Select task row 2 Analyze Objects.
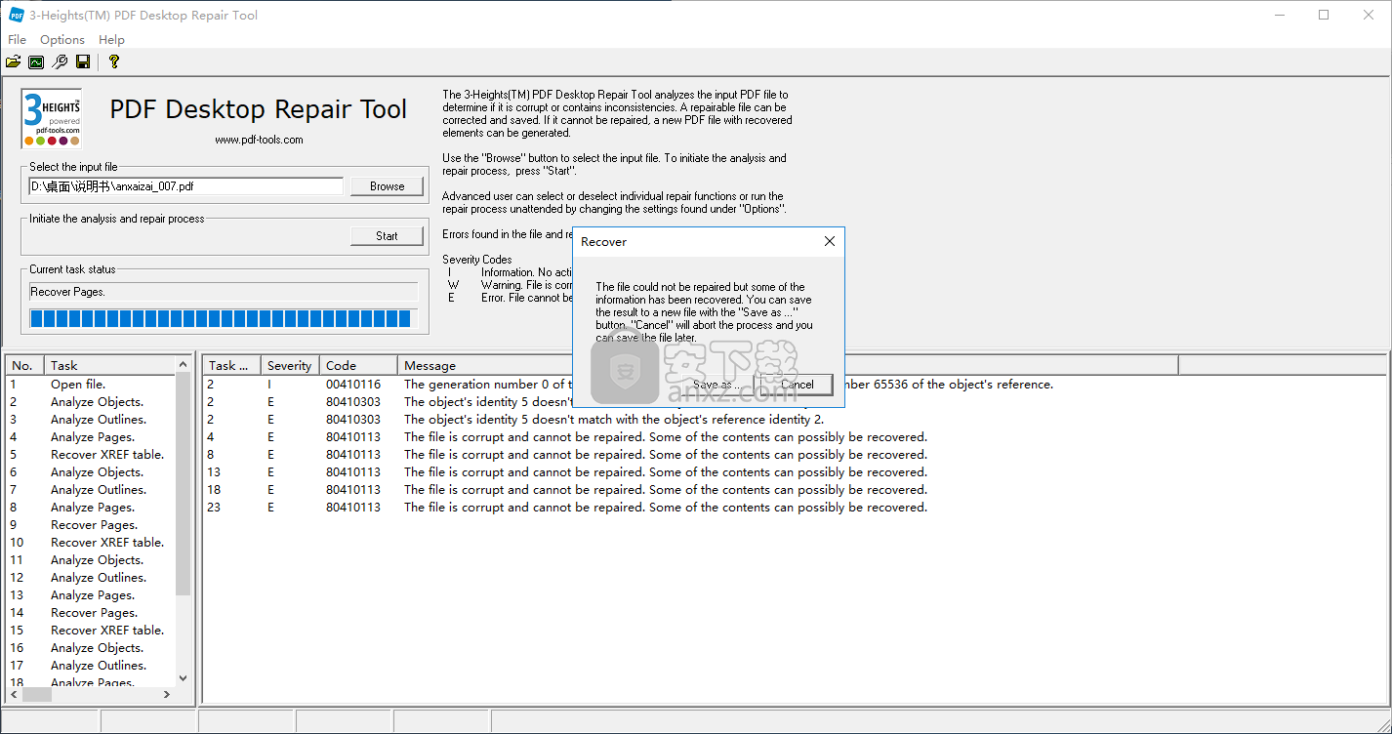Viewport: 1392px width, 734px height. [x=91, y=402]
